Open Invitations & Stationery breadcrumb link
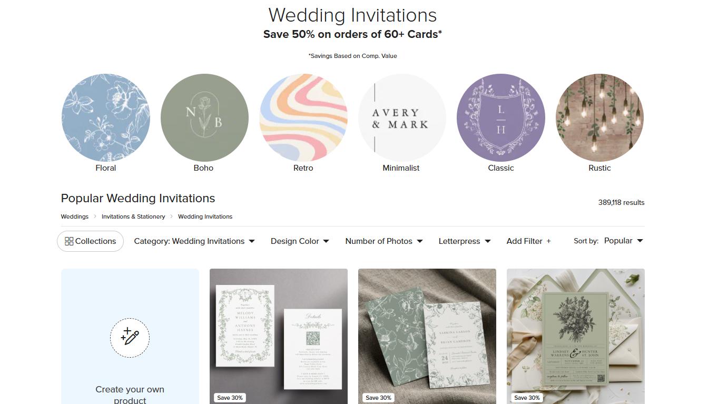Viewport: 718px width, 404px height. click(133, 216)
